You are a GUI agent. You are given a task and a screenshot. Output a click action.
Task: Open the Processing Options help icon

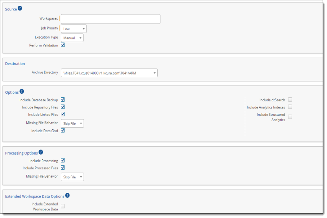41,152
